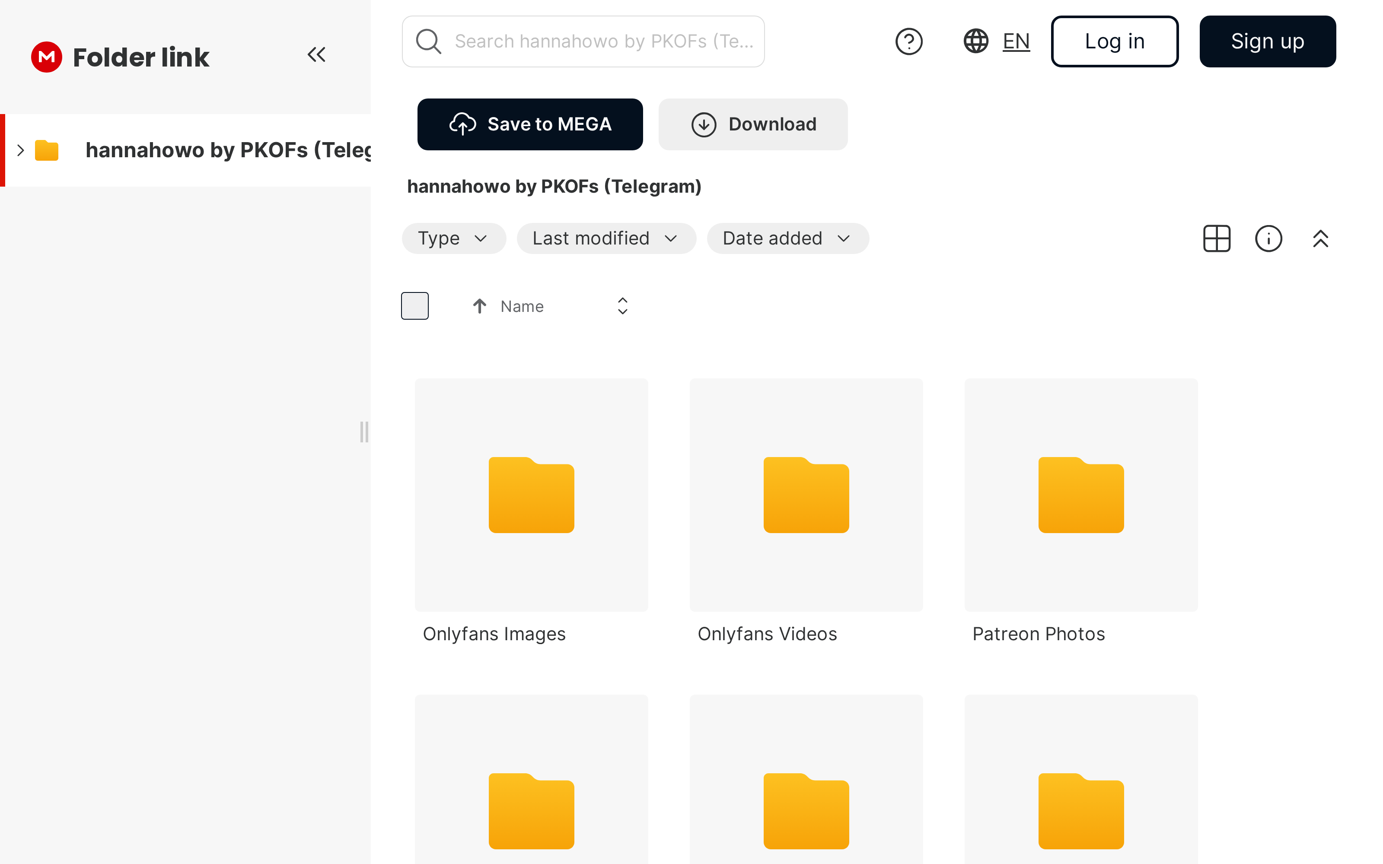Collapse the sidebar with double-chevron icon
The height and width of the screenshot is (864, 1383).
pyautogui.click(x=316, y=55)
